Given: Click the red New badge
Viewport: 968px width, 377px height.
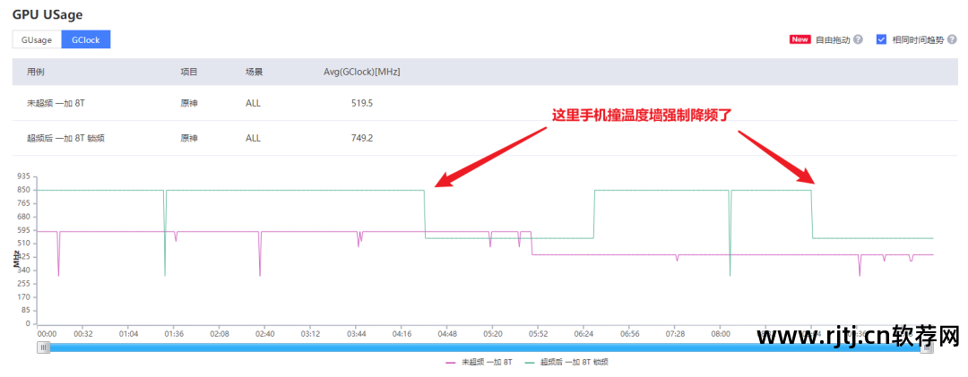Looking at the screenshot, I should (x=799, y=39).
